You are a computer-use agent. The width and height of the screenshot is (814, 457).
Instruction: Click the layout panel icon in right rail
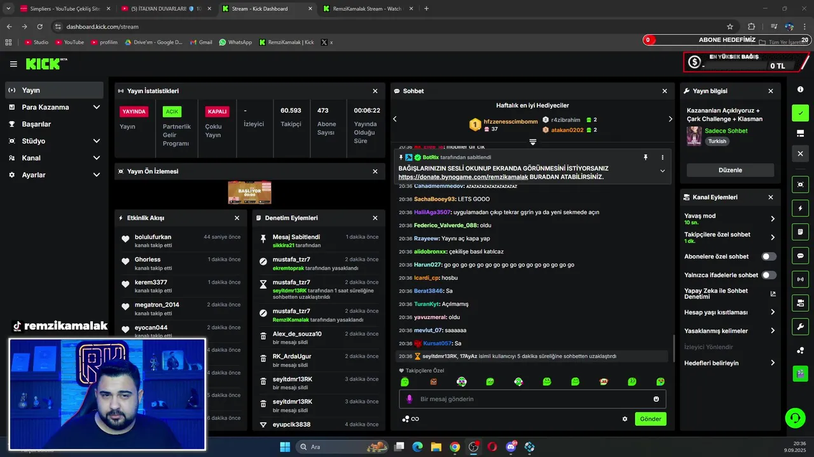[x=801, y=133]
